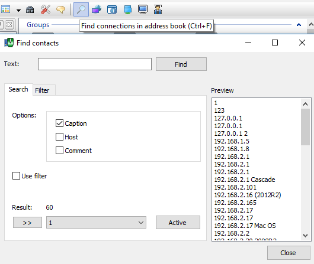Select '127.0.0.1 2' in Preview list
The height and width of the screenshot is (264, 314).
pyautogui.click(x=231, y=133)
